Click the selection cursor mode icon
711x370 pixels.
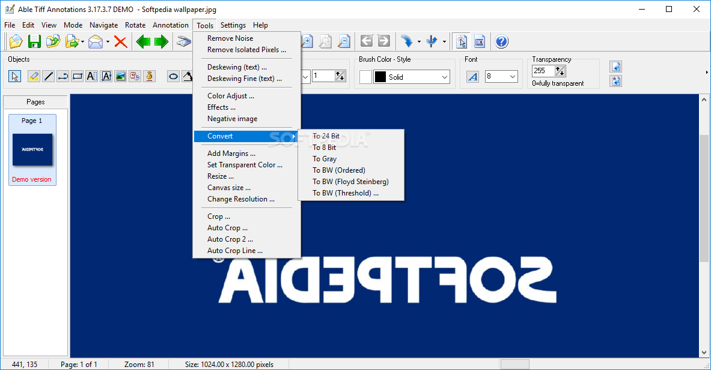click(x=462, y=41)
